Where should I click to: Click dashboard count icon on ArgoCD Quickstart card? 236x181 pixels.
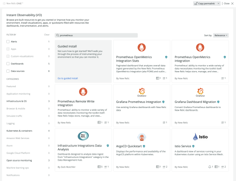157,167
